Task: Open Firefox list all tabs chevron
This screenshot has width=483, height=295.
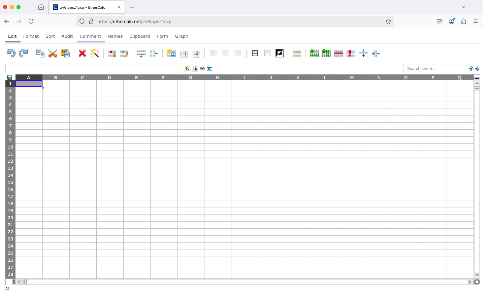Action: click(x=463, y=7)
